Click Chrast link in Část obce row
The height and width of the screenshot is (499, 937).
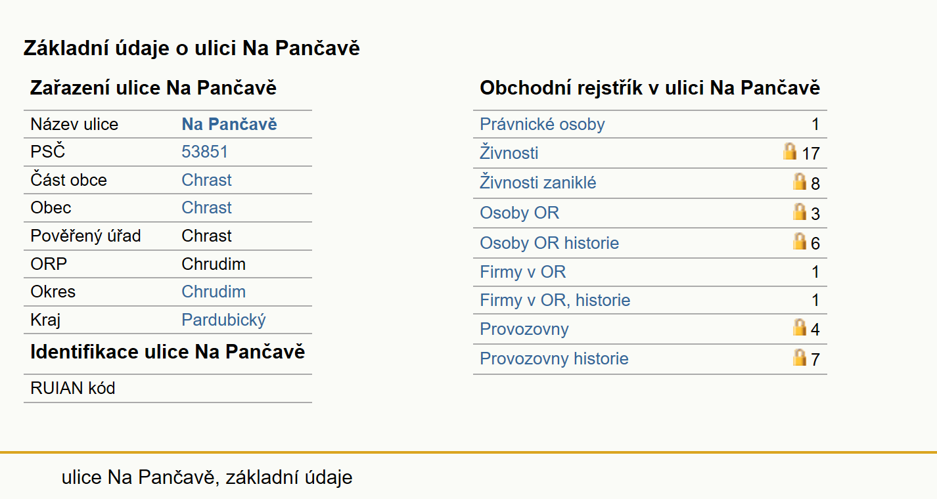pyautogui.click(x=207, y=180)
